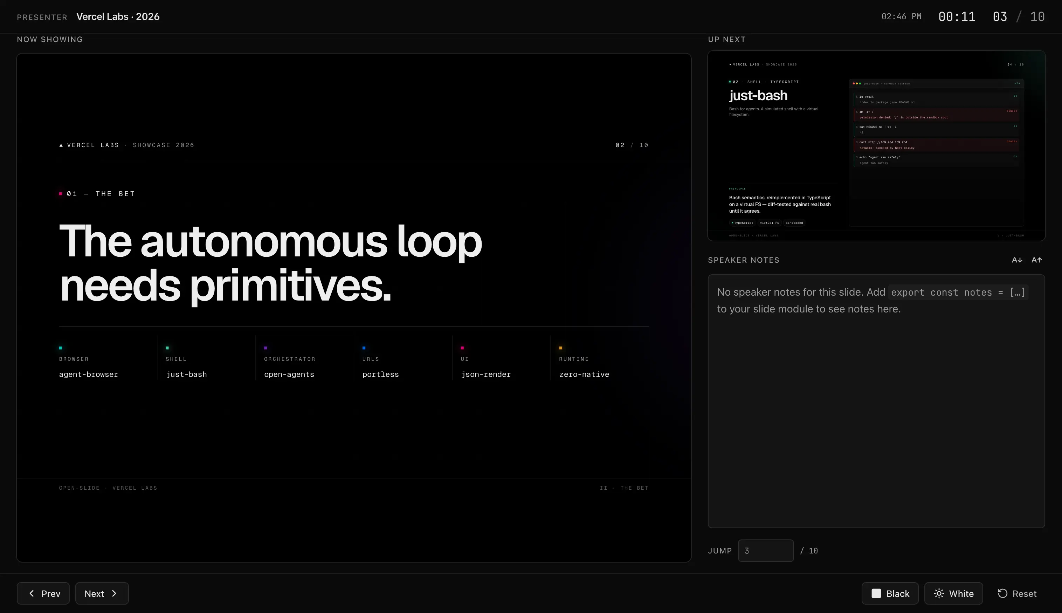This screenshot has height=613, width=1062.
Task: Select the footer II · THE BET
Action: (x=624, y=488)
